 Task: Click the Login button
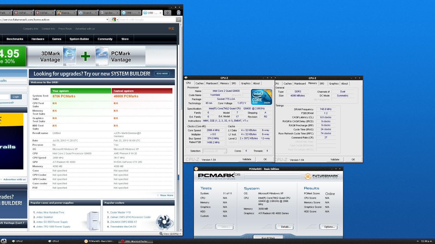[16, 97]
